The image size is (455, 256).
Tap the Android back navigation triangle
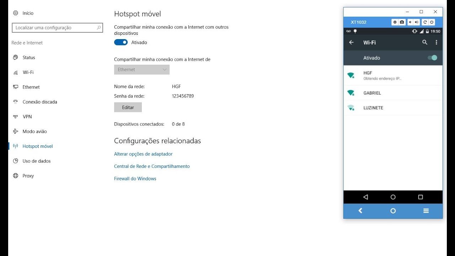365,197
